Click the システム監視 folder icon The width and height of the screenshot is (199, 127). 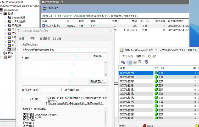(x=9, y=21)
